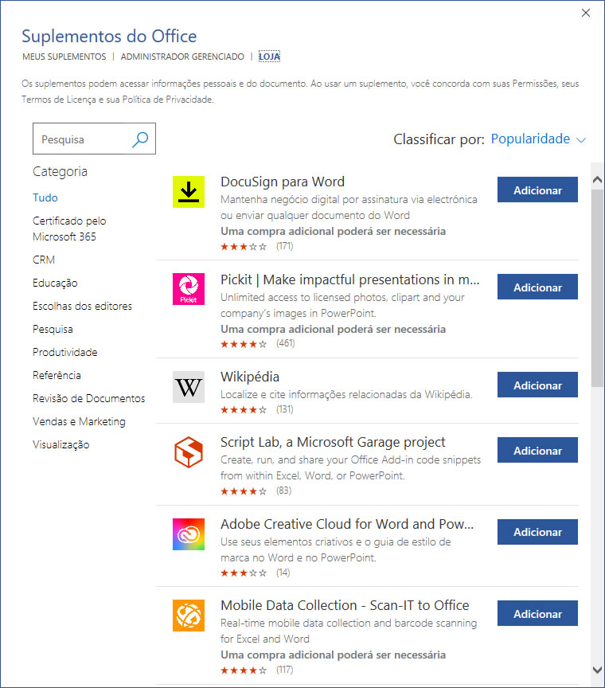Click the Wikipédia W icon
The image size is (605, 688).
pos(189,387)
